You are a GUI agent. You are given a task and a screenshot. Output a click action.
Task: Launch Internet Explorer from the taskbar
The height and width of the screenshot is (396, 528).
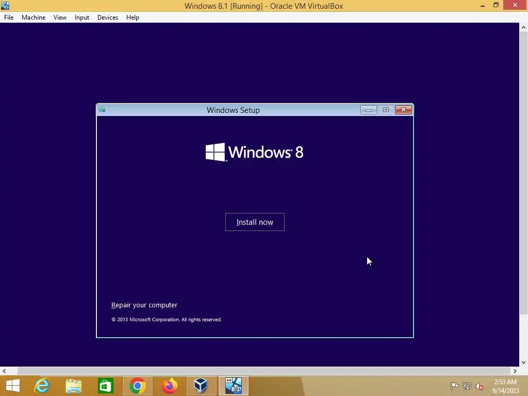(42, 386)
